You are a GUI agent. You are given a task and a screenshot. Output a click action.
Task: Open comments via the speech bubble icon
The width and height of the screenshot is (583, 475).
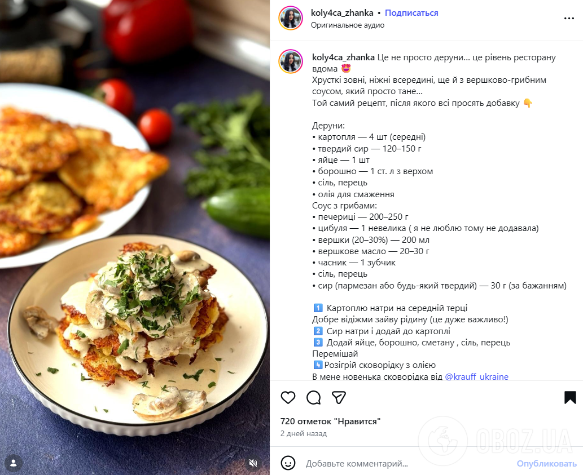coord(313,397)
